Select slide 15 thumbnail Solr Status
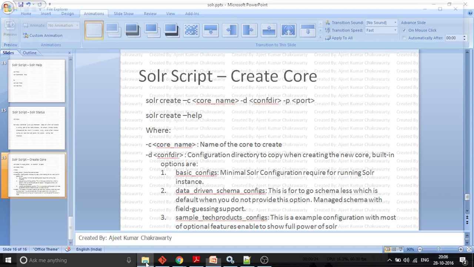 (37, 128)
